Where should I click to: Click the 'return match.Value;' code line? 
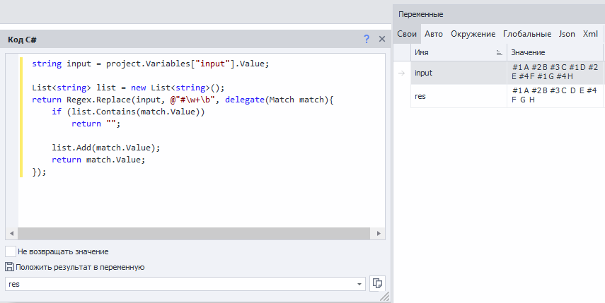pos(98,160)
